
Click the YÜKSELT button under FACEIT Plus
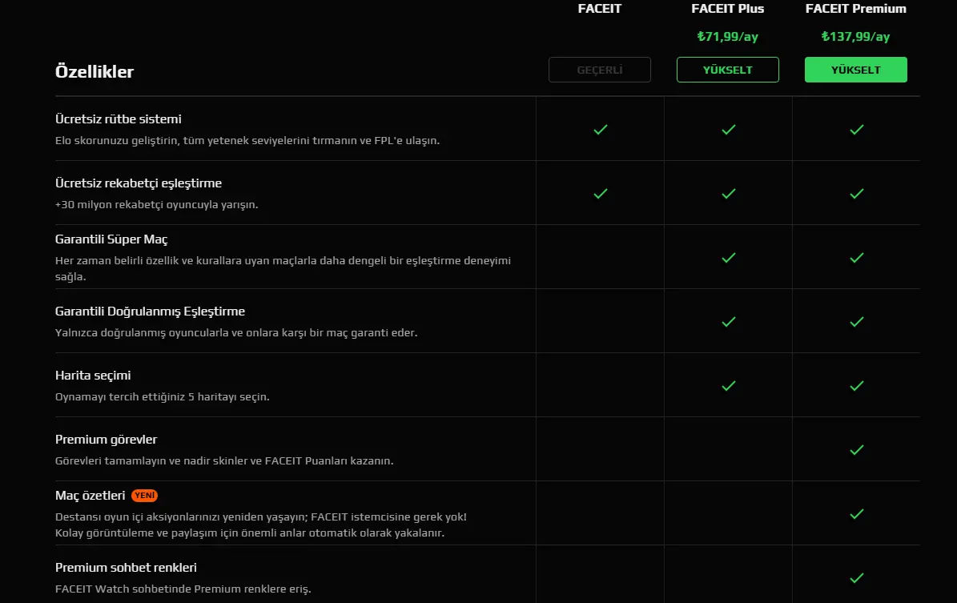tap(727, 70)
